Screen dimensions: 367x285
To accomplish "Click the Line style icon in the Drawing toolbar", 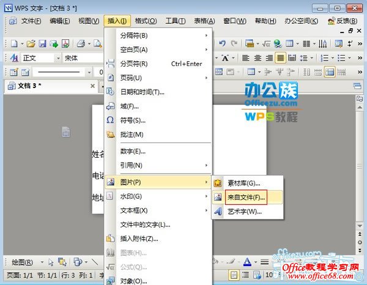I will pyautogui.click(x=264, y=262).
